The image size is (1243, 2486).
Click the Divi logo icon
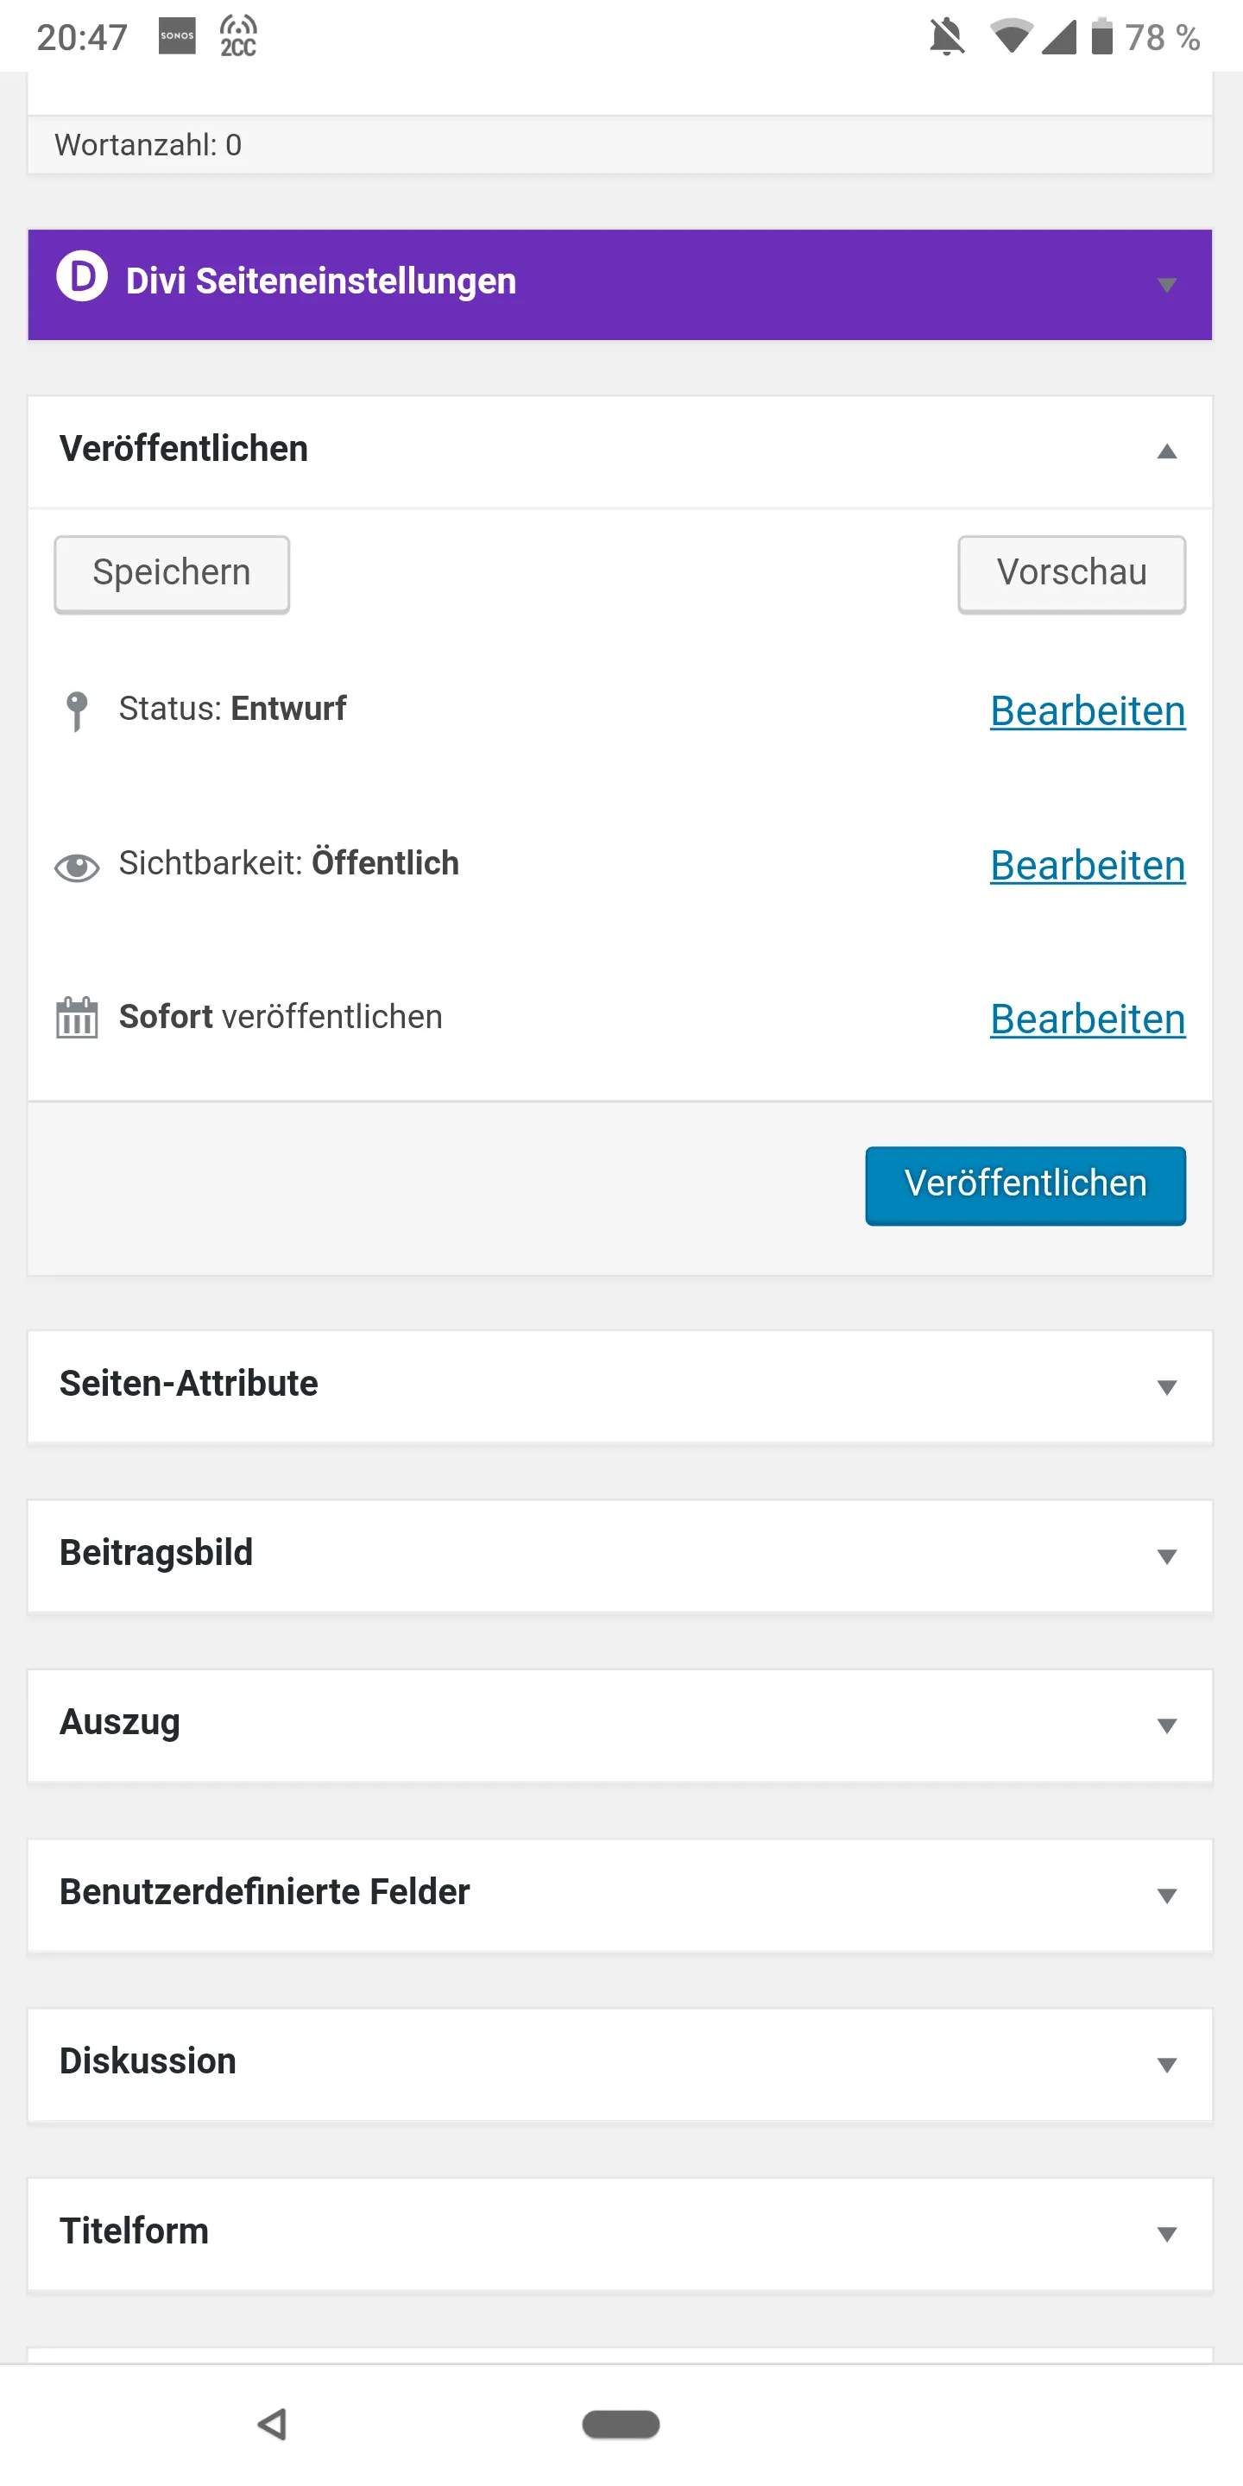[x=82, y=277]
